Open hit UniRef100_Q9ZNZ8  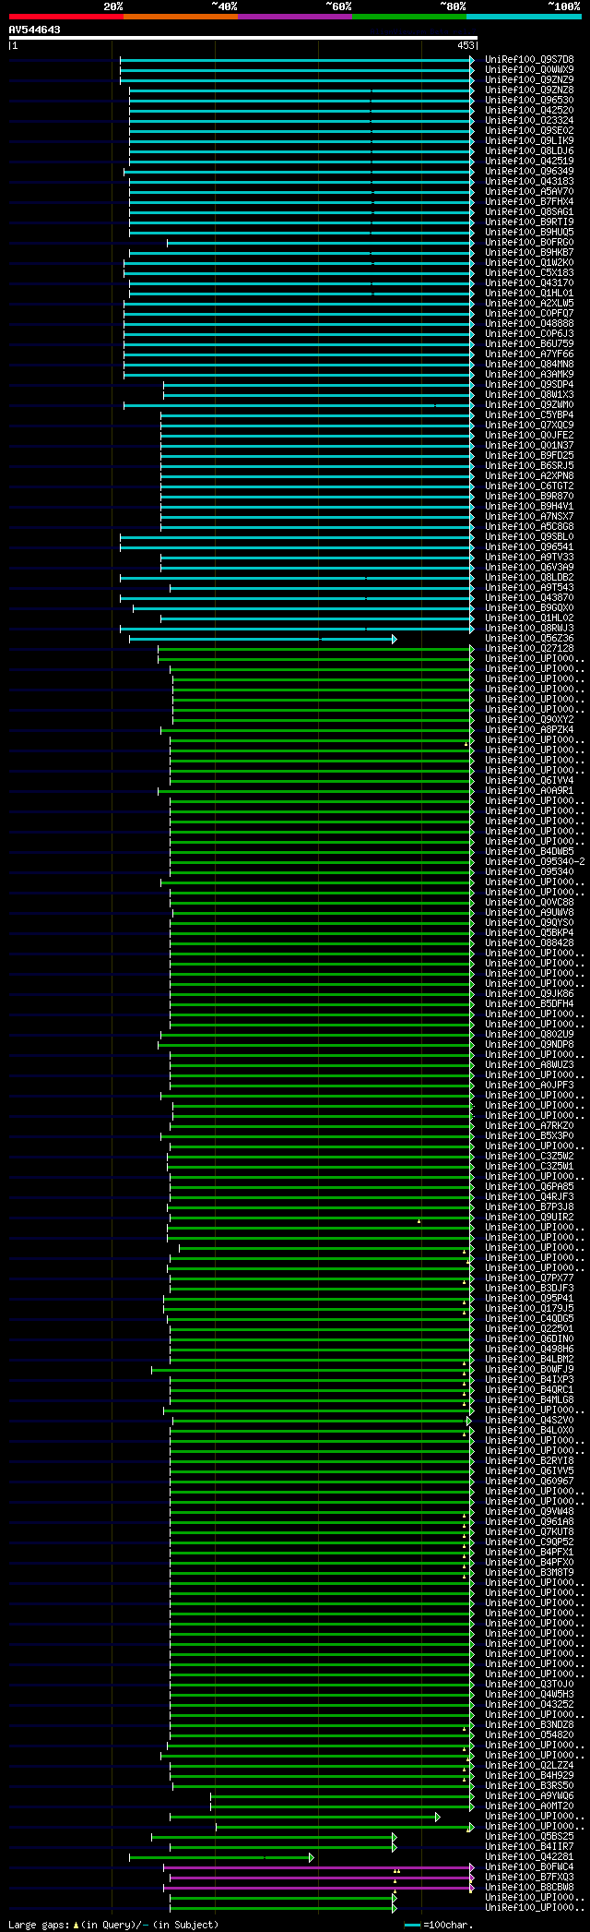pyautogui.click(x=529, y=90)
